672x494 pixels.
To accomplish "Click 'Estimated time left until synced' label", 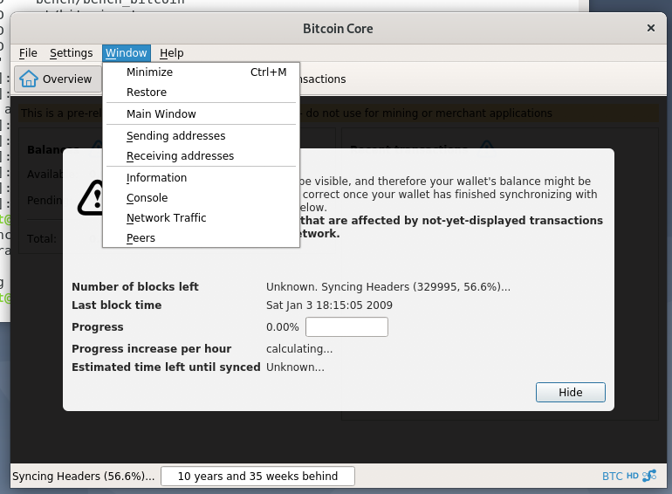I will [x=166, y=367].
